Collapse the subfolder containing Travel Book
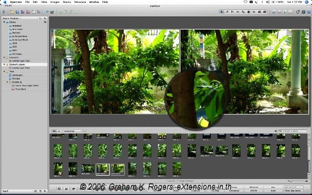Viewport: 312px width, 195px height. point(7,82)
